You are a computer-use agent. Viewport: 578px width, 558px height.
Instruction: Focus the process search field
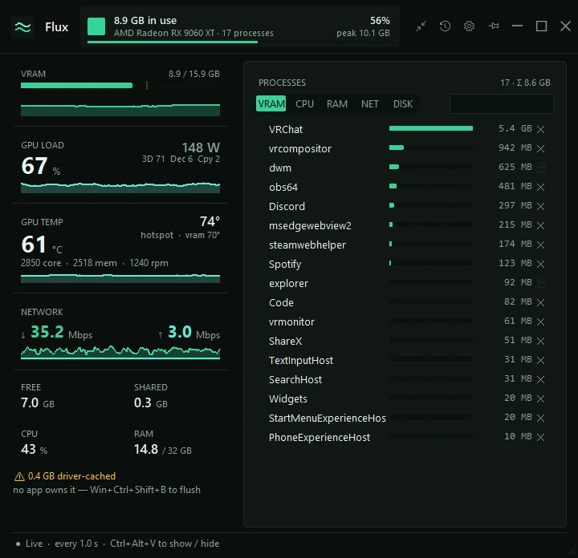[x=502, y=103]
